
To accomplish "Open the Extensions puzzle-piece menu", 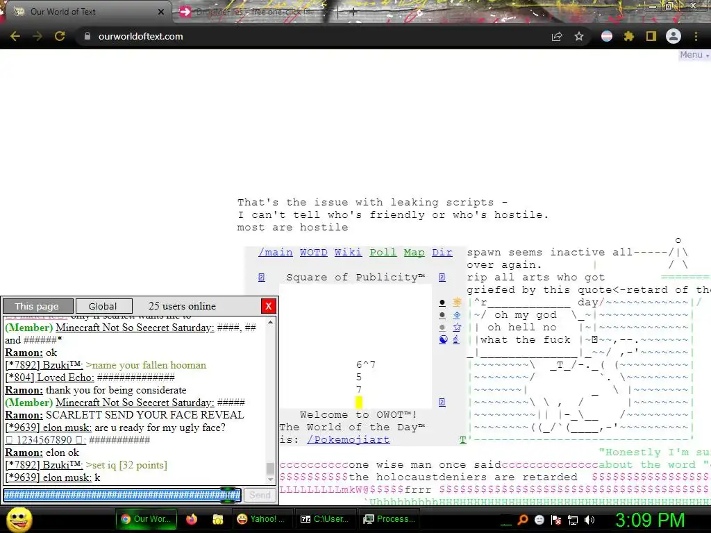I will (628, 36).
